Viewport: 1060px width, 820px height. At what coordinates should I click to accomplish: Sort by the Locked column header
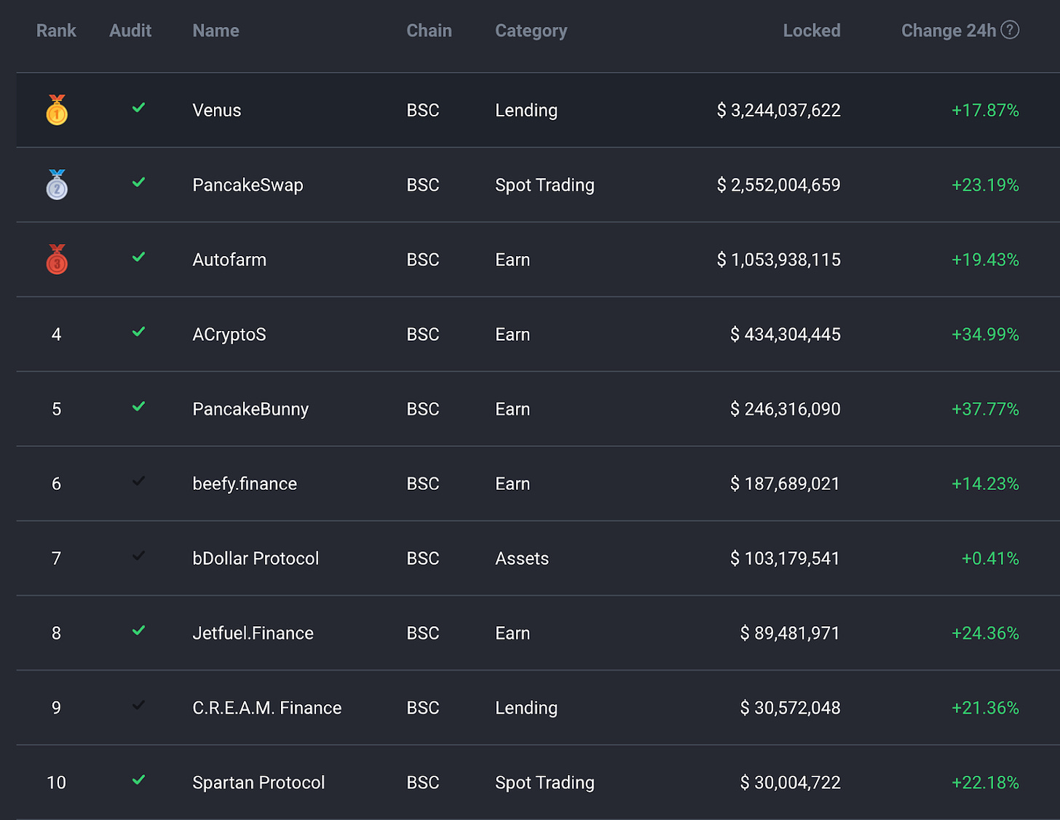812,31
